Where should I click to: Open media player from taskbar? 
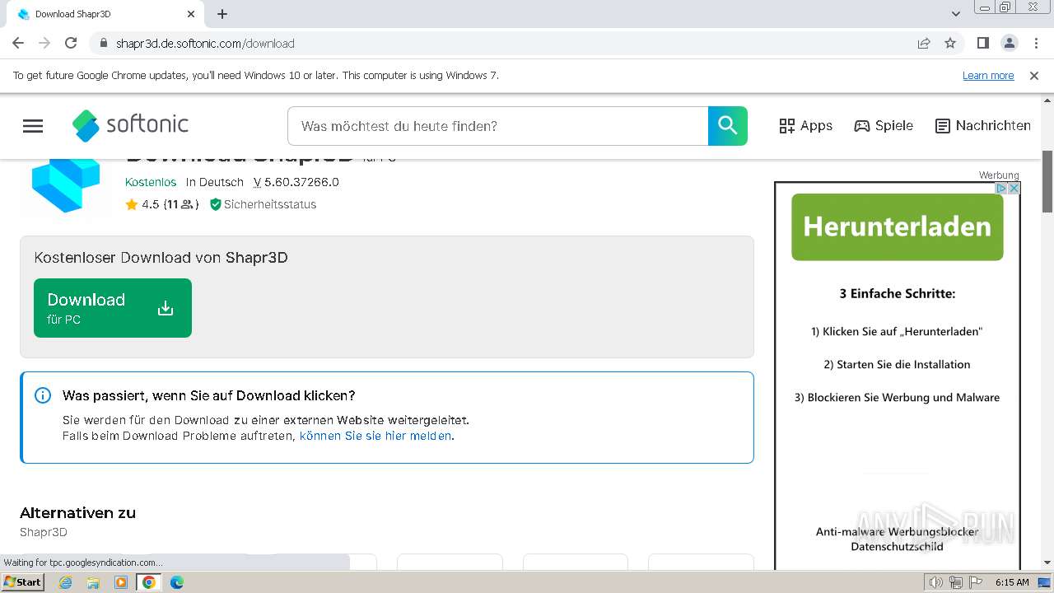coord(121,582)
